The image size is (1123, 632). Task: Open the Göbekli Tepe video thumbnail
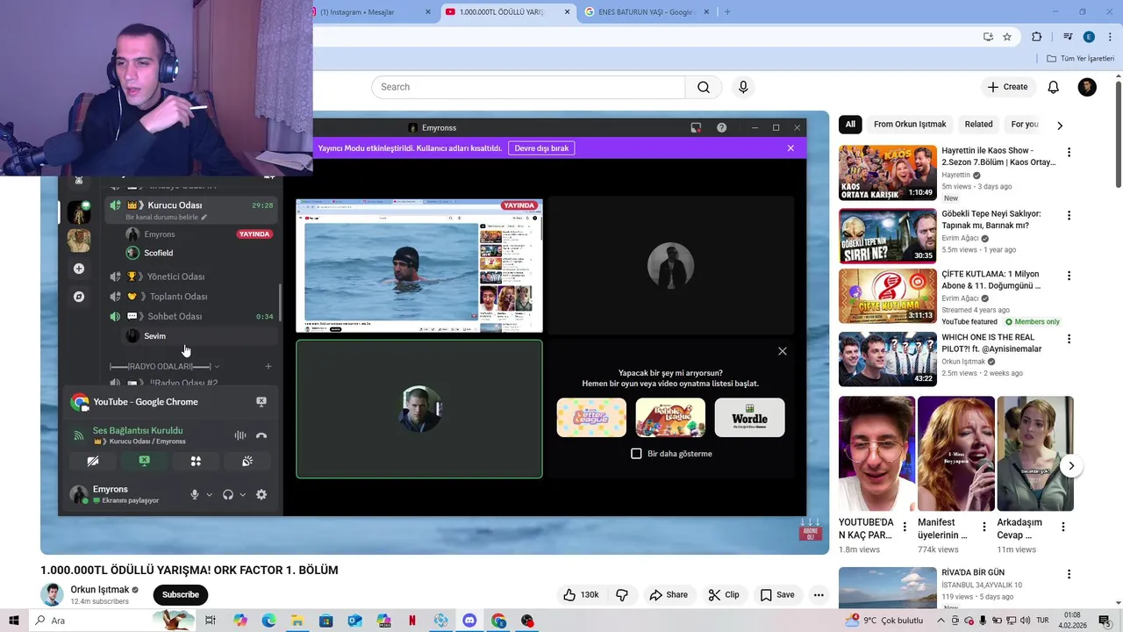point(887,235)
